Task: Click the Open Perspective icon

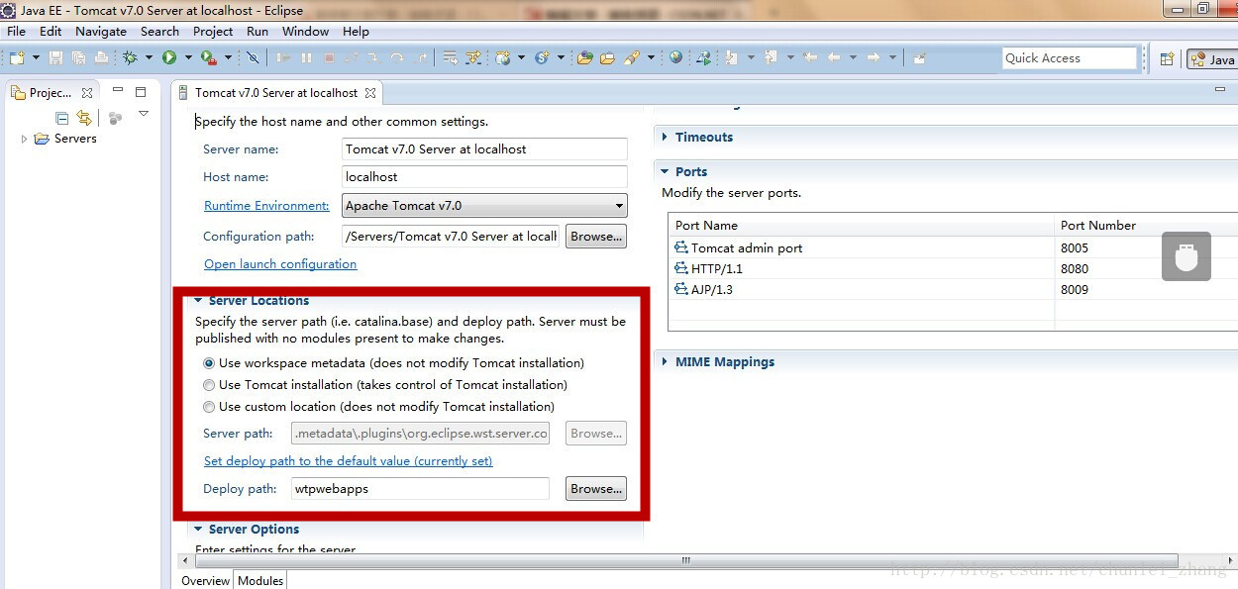Action: [x=1167, y=58]
